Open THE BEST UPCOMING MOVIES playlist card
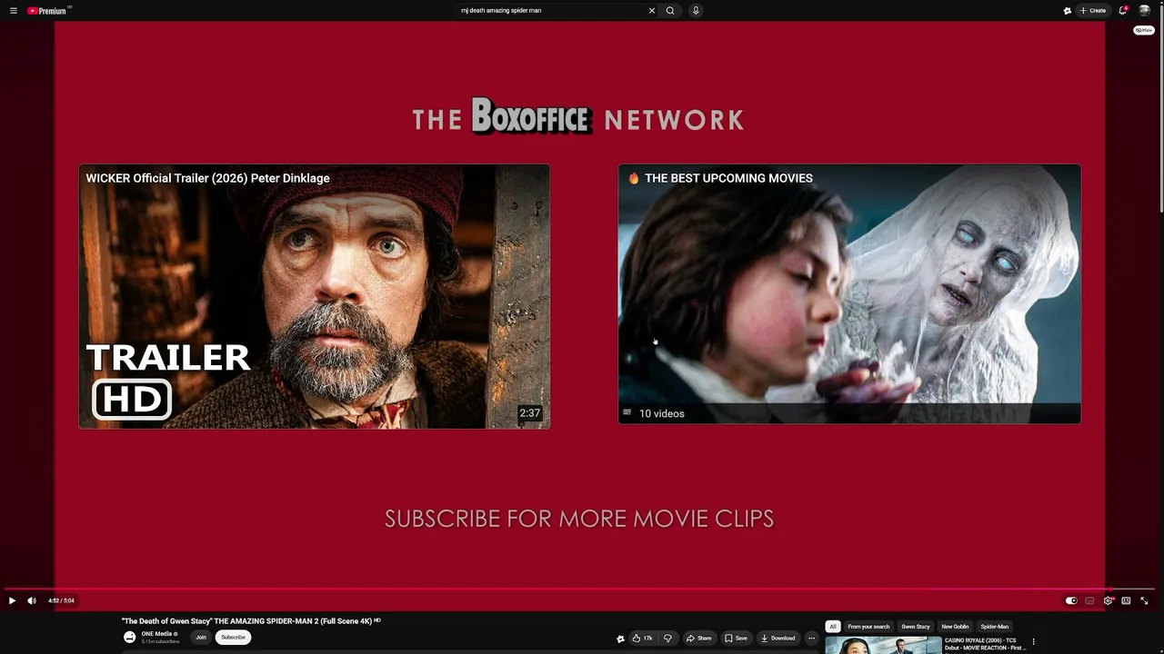 tap(849, 294)
